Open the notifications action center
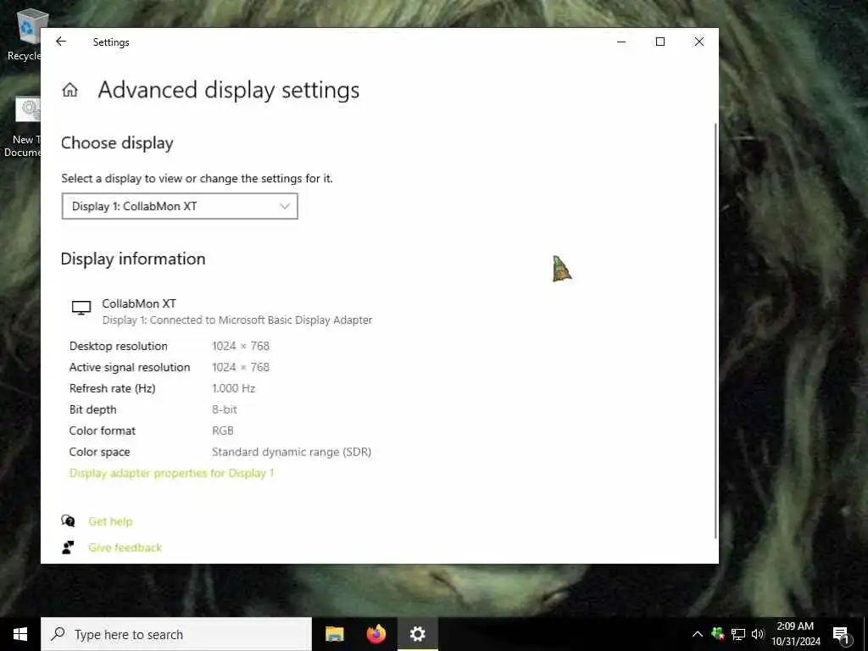 841,634
